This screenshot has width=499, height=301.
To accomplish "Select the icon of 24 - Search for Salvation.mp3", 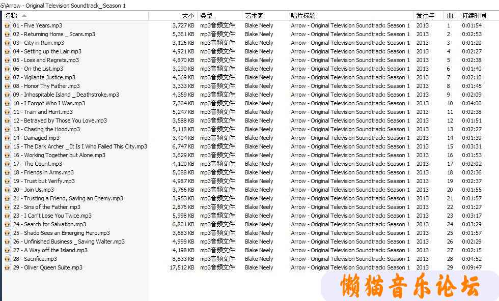I will (x=7, y=224).
